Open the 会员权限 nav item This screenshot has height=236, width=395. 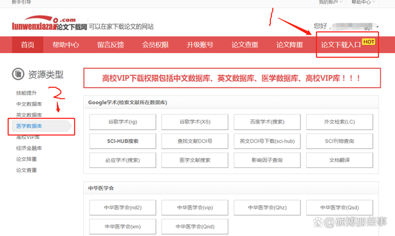(x=156, y=45)
